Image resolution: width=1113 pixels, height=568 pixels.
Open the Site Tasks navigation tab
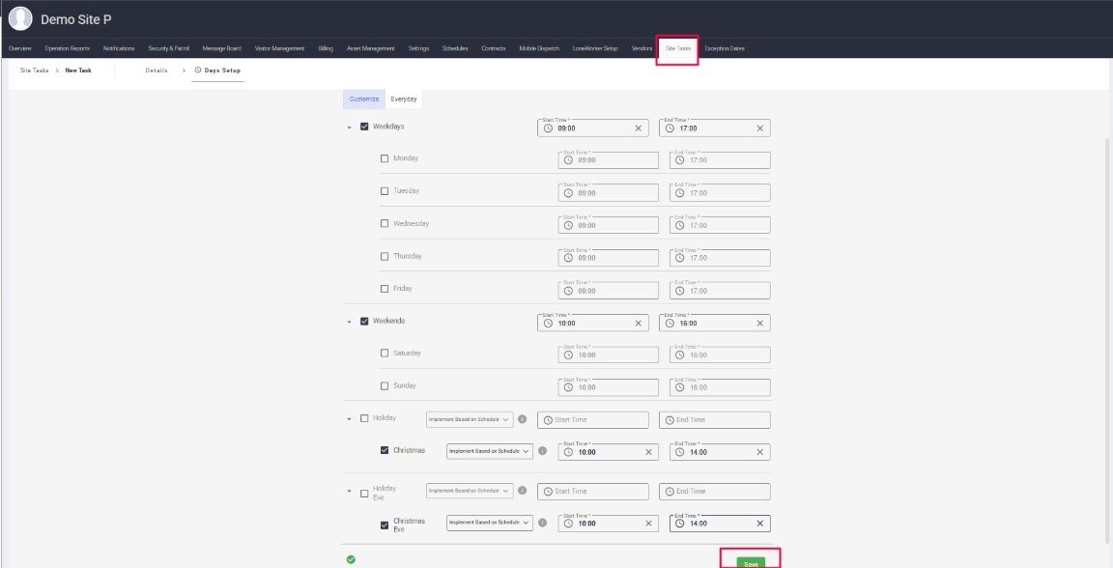point(678,49)
